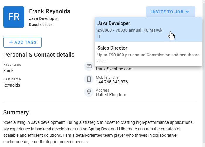
Task: Click the first name value Frank
Action: click(9, 70)
